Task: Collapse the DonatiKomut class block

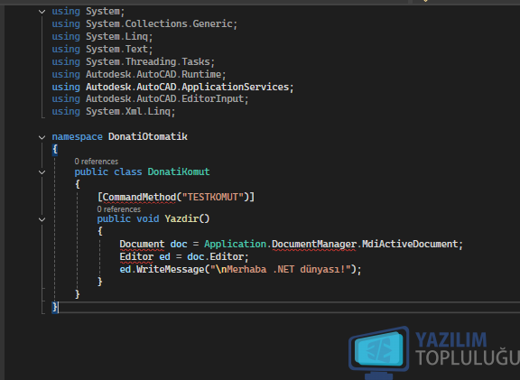Action: click(42, 172)
